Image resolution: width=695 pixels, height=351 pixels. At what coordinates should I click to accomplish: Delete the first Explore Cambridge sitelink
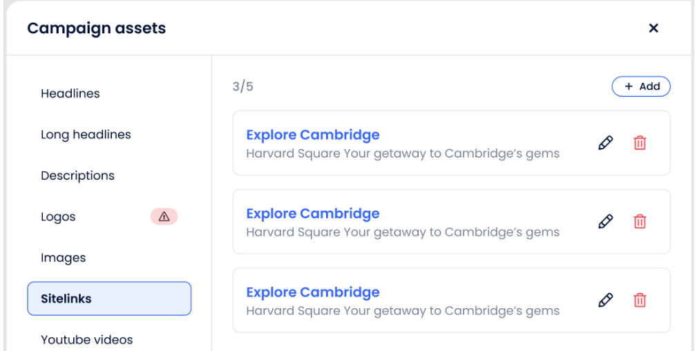coord(640,143)
